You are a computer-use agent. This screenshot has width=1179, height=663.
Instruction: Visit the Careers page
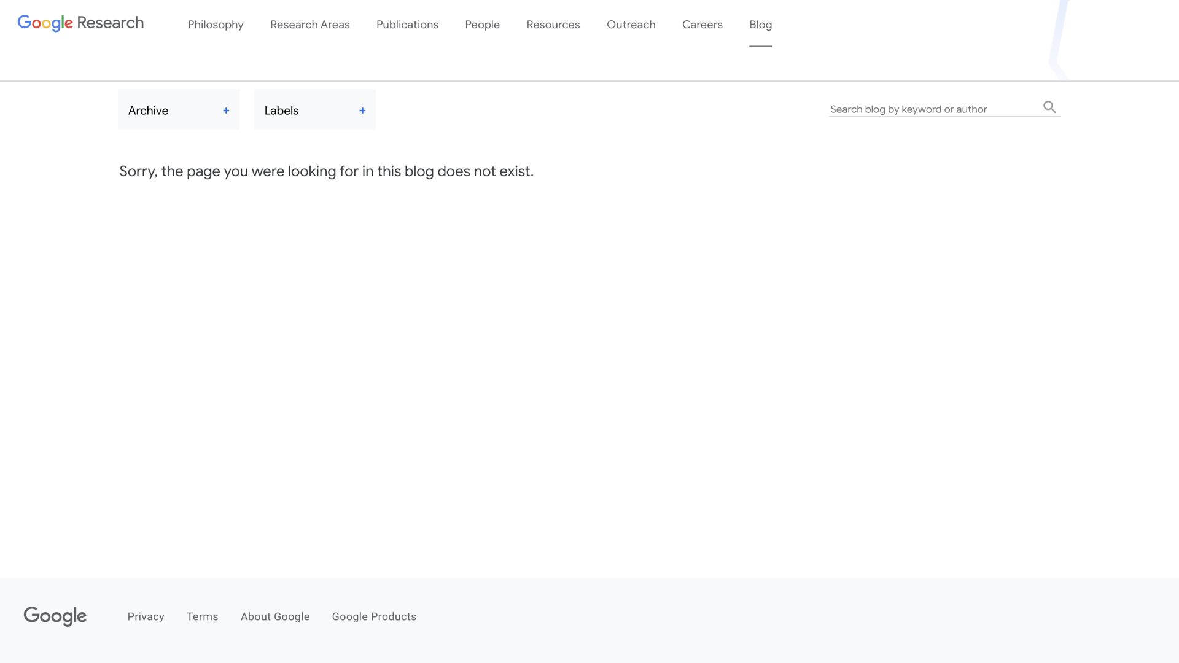[702, 25]
